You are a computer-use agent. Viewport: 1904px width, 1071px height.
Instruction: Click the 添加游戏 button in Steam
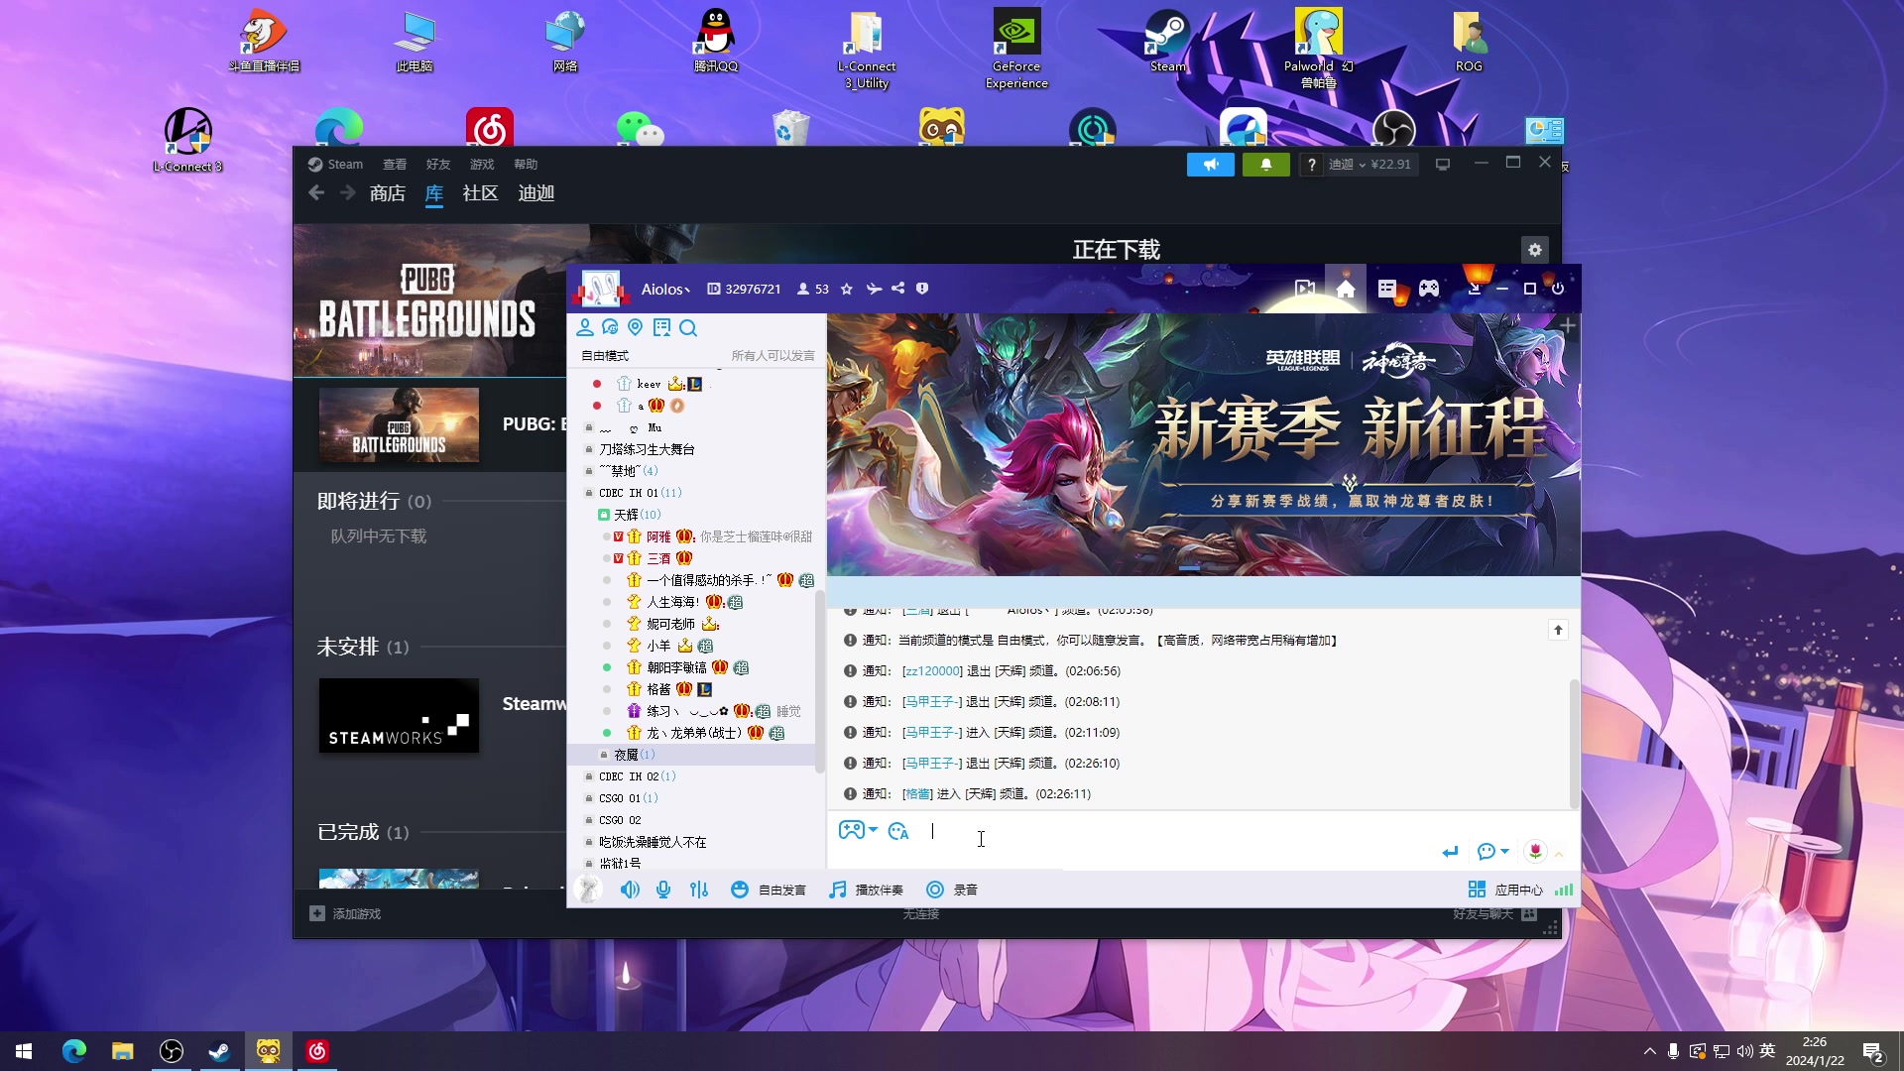345,913
